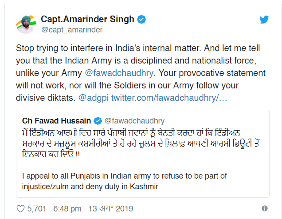Open Capt.Amarinder Singh's profile picture
Image resolution: width=282 pixels, height=219 pixels.
pyautogui.click(x=26, y=24)
